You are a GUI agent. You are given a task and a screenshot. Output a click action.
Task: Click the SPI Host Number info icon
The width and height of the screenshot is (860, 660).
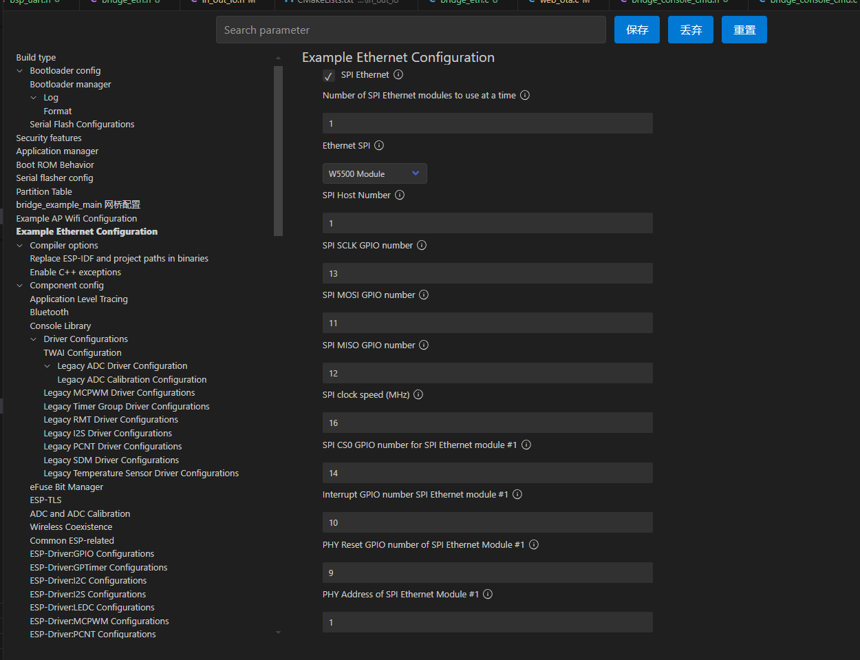click(400, 195)
